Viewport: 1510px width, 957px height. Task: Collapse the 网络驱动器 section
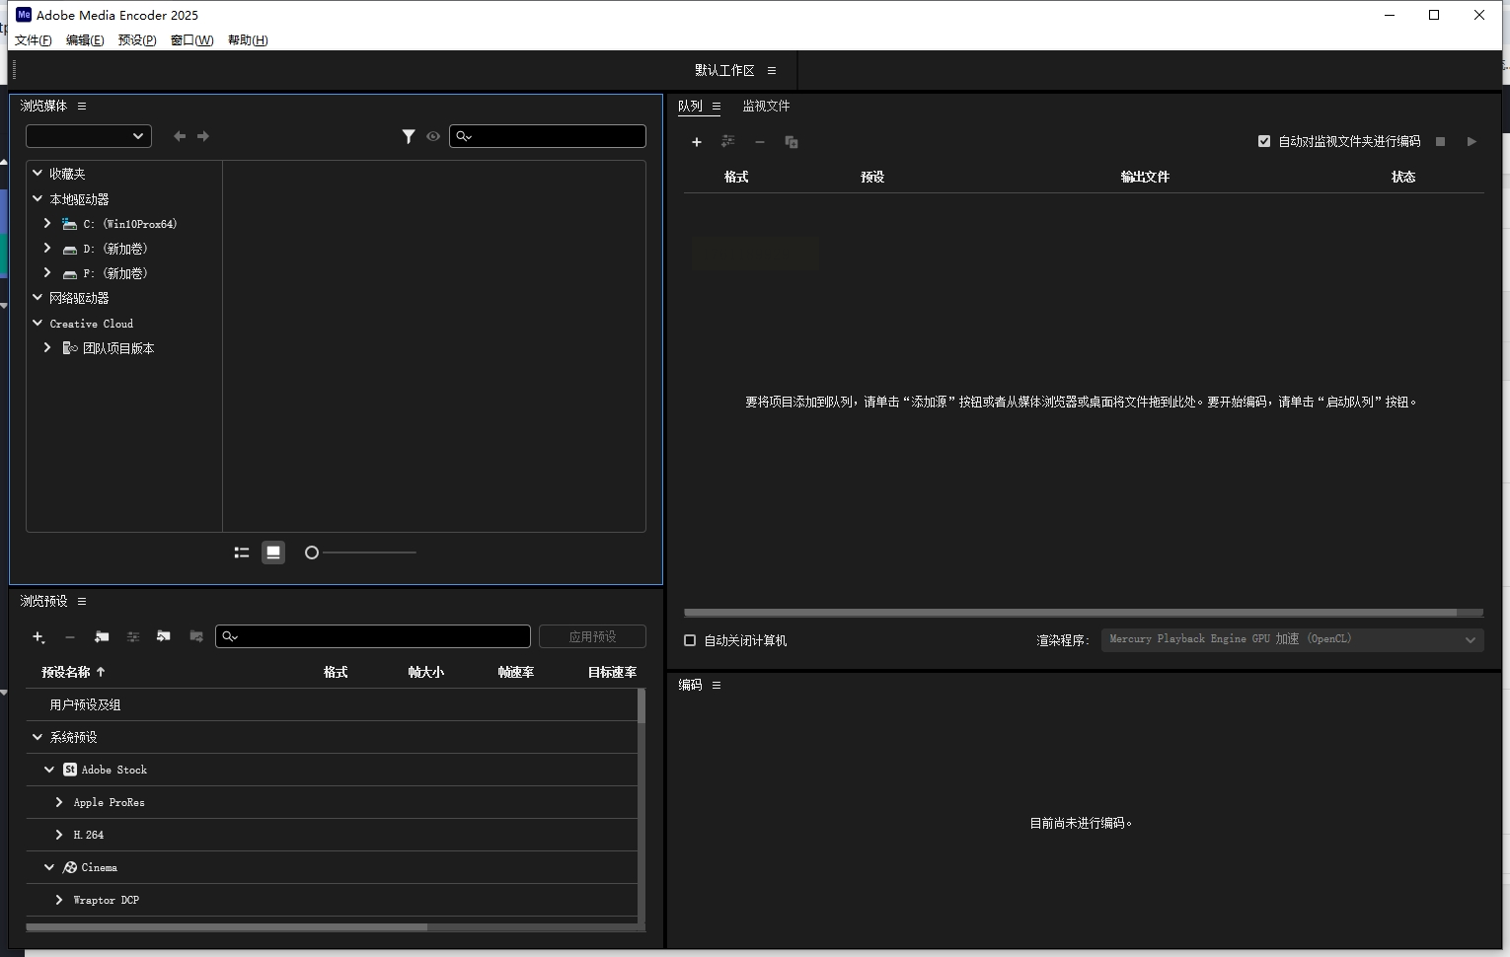point(38,297)
